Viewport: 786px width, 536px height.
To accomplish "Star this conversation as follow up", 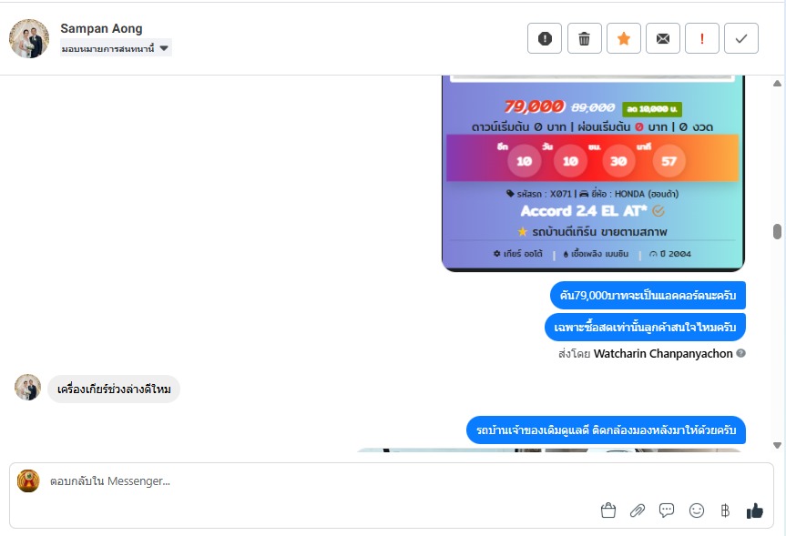I will pyautogui.click(x=624, y=38).
